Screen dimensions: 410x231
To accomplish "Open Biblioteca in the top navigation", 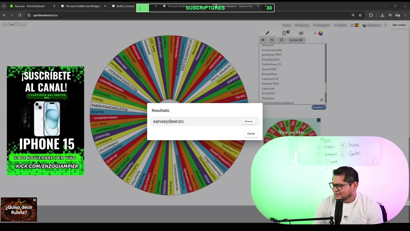I will [372, 25].
